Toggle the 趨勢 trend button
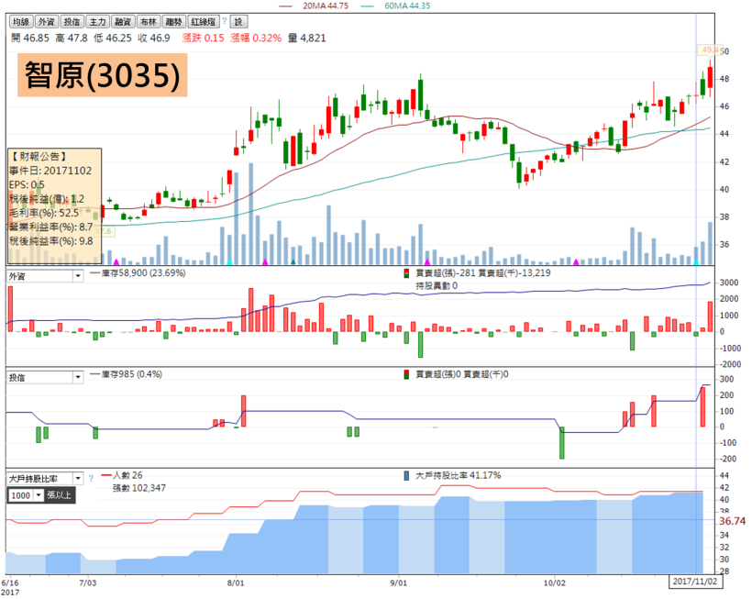Viewport: 752px width, 599px height. (173, 22)
